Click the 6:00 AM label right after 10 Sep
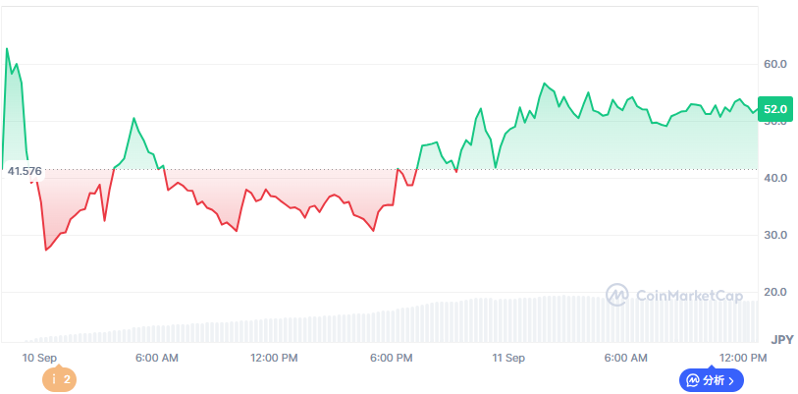This screenshot has height=394, width=798. coord(157,358)
